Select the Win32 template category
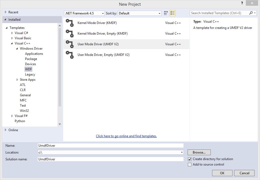Screen dimensions: 260x180 (x=24, y=111)
